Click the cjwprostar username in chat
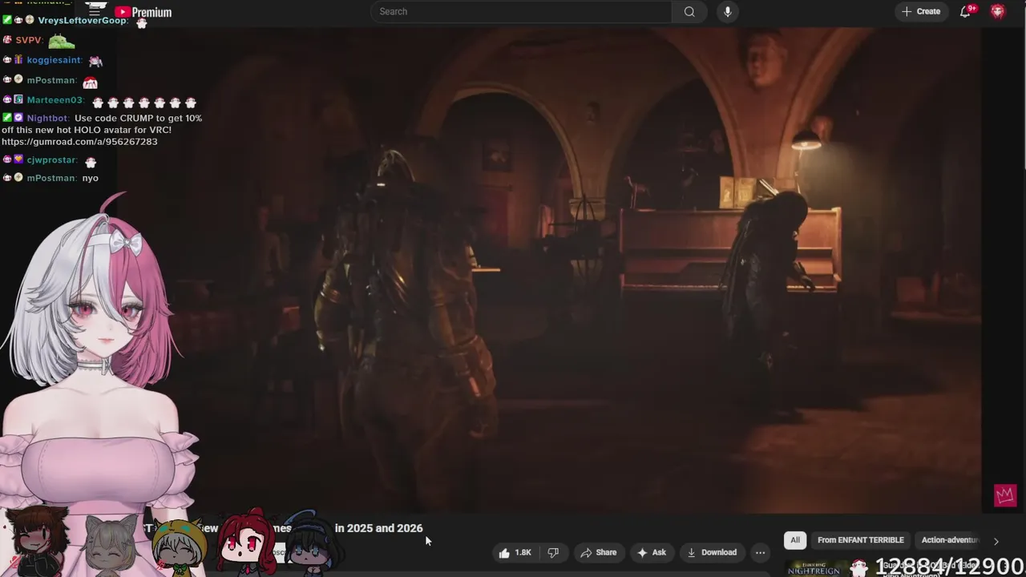The height and width of the screenshot is (577, 1026). pos(51,159)
